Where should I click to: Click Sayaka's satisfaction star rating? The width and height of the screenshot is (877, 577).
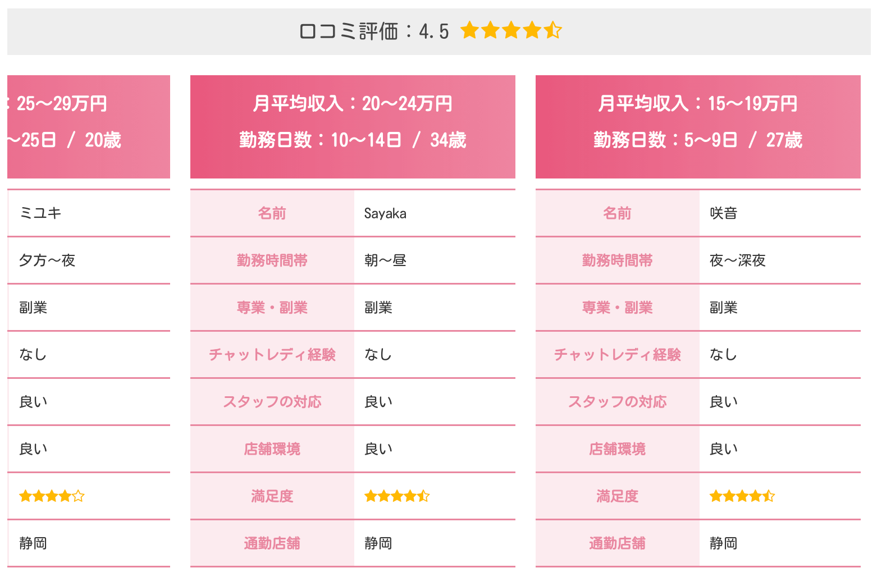pos(396,496)
